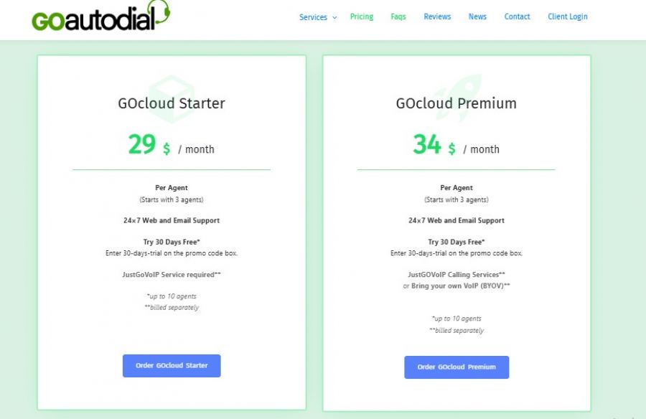This screenshot has height=419, width=646.
Task: Click Bring your own VoIP (BYOV) text
Action: pos(457,285)
